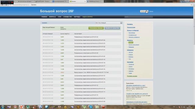Viewport: 195px width, 109px height.
Task: Click the Реферальные отчисления за 2014-01-24 row
Action: coord(81,37)
